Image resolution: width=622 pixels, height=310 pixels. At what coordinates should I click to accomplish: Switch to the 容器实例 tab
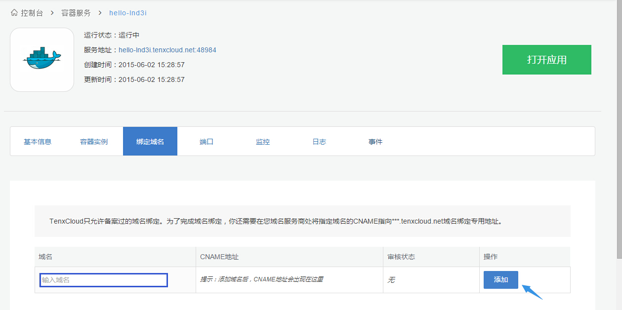click(x=94, y=142)
